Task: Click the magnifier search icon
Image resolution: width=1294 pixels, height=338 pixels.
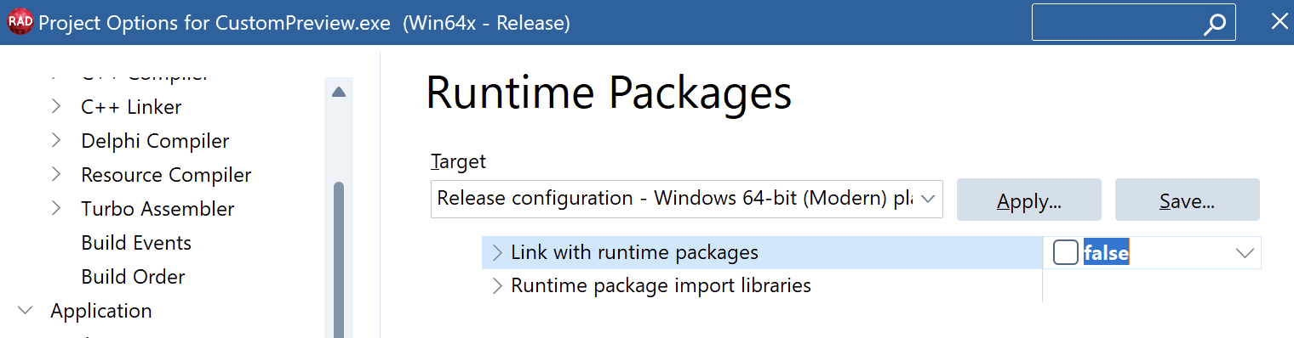Action: [1215, 24]
